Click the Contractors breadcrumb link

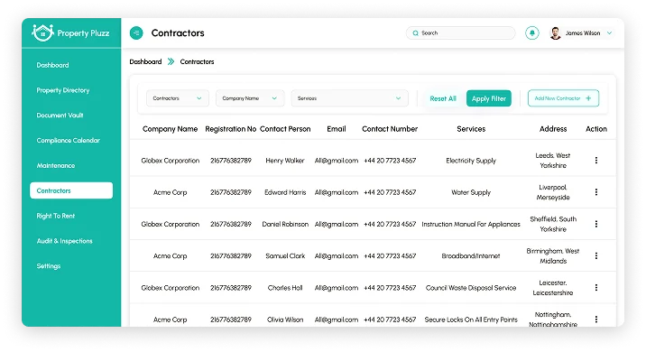(x=197, y=61)
